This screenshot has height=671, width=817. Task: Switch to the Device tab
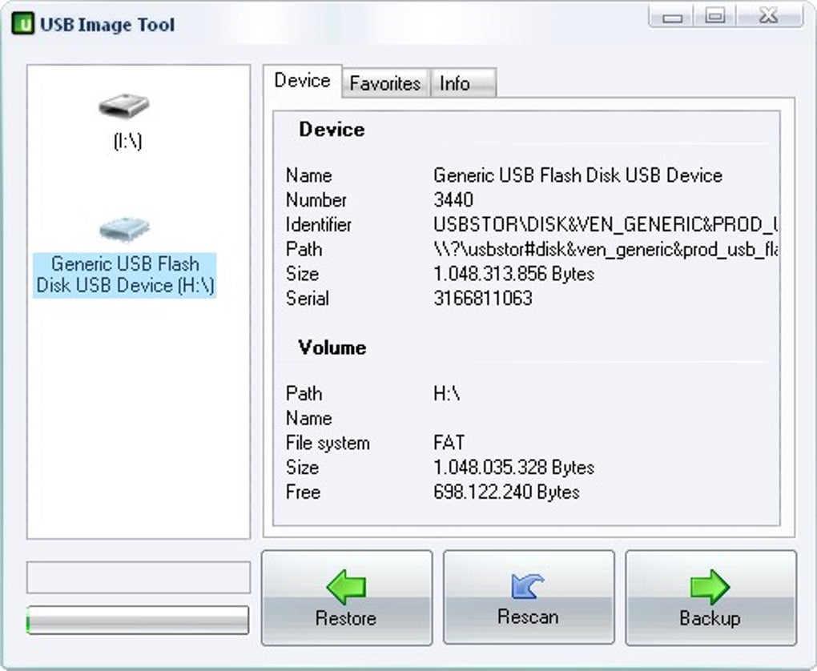point(302,81)
